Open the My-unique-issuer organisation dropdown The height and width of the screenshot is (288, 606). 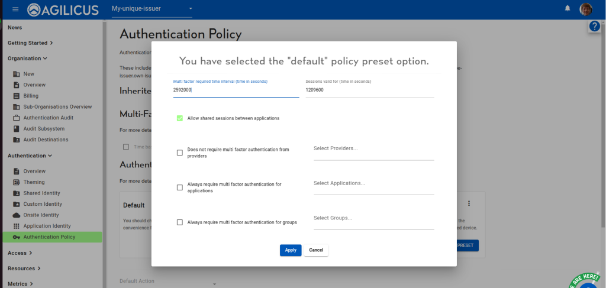coord(152,9)
